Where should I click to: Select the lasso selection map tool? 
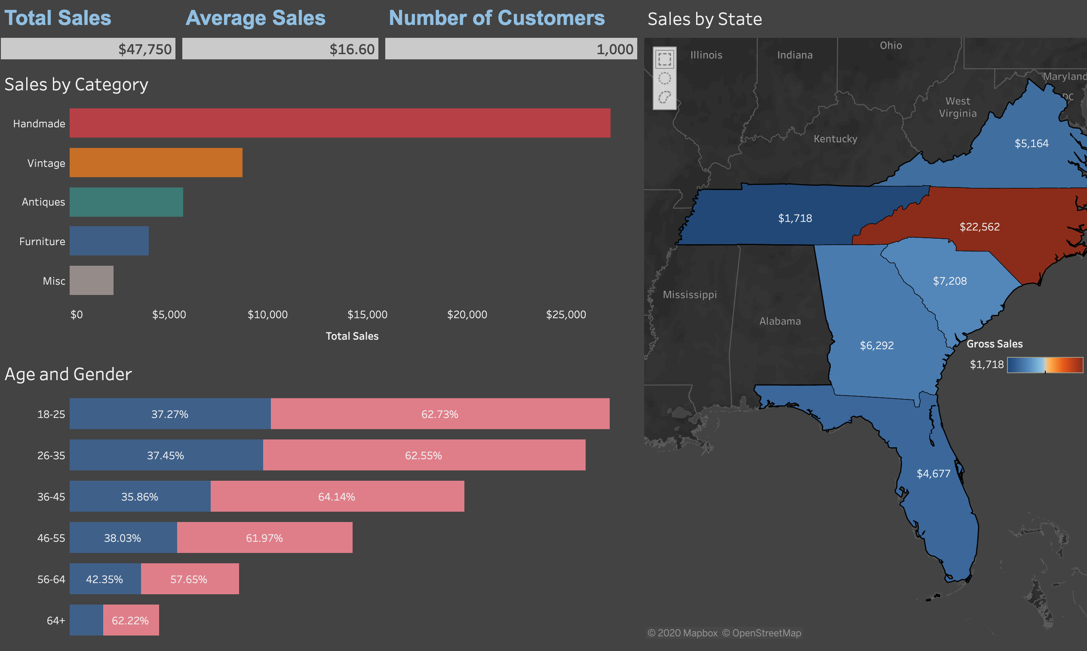coord(664,97)
